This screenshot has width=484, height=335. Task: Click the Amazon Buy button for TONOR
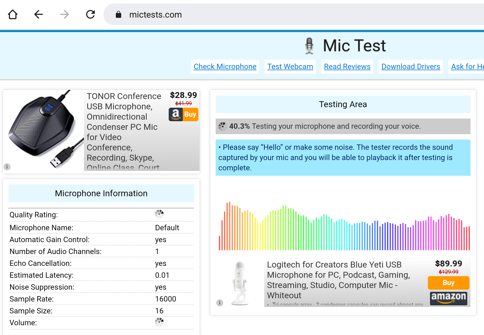(x=184, y=114)
